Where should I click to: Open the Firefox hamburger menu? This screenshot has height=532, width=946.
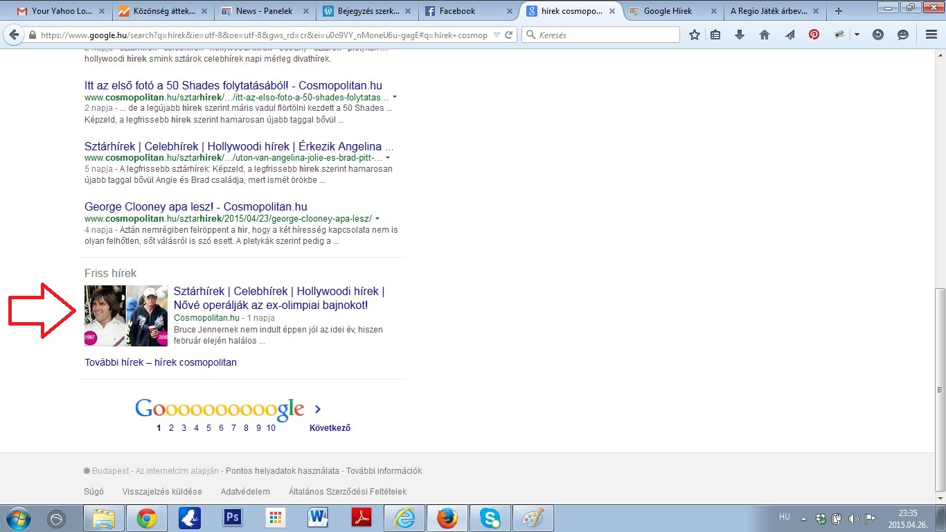tap(931, 35)
